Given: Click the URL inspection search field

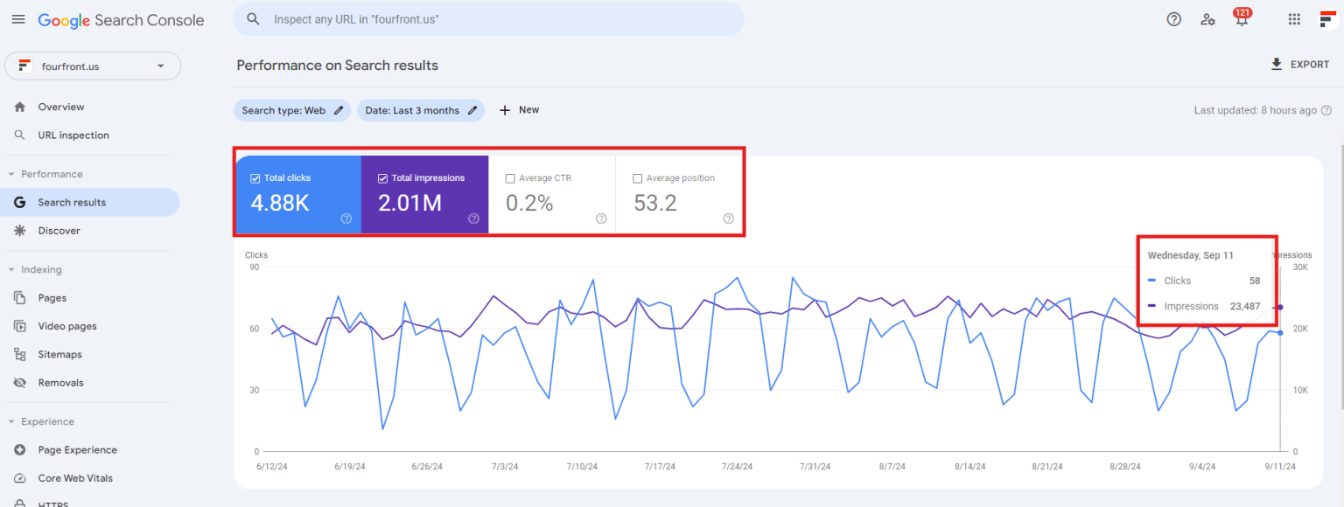Looking at the screenshot, I should (x=487, y=18).
